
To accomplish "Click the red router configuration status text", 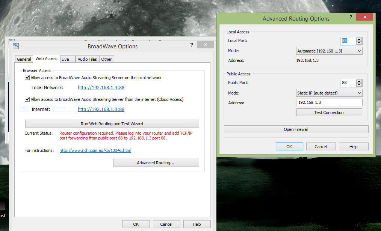I will point(126,135).
